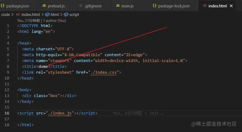
Task: Select the index.html tab
Action: (x=217, y=6)
